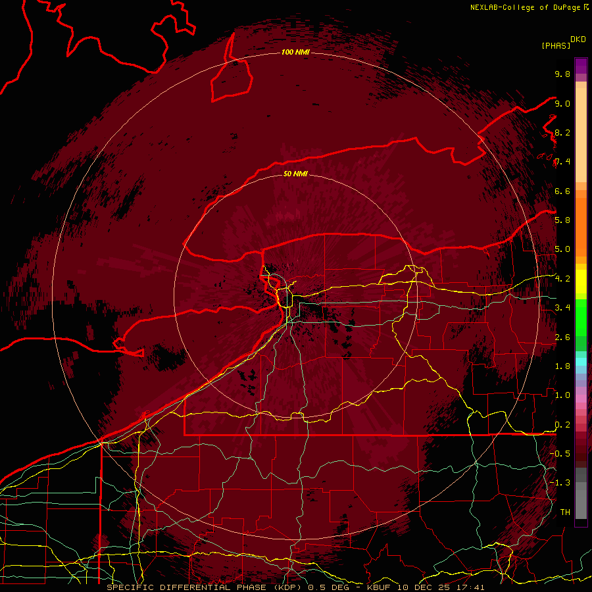Click the 7.4 scale value

[x=562, y=162]
